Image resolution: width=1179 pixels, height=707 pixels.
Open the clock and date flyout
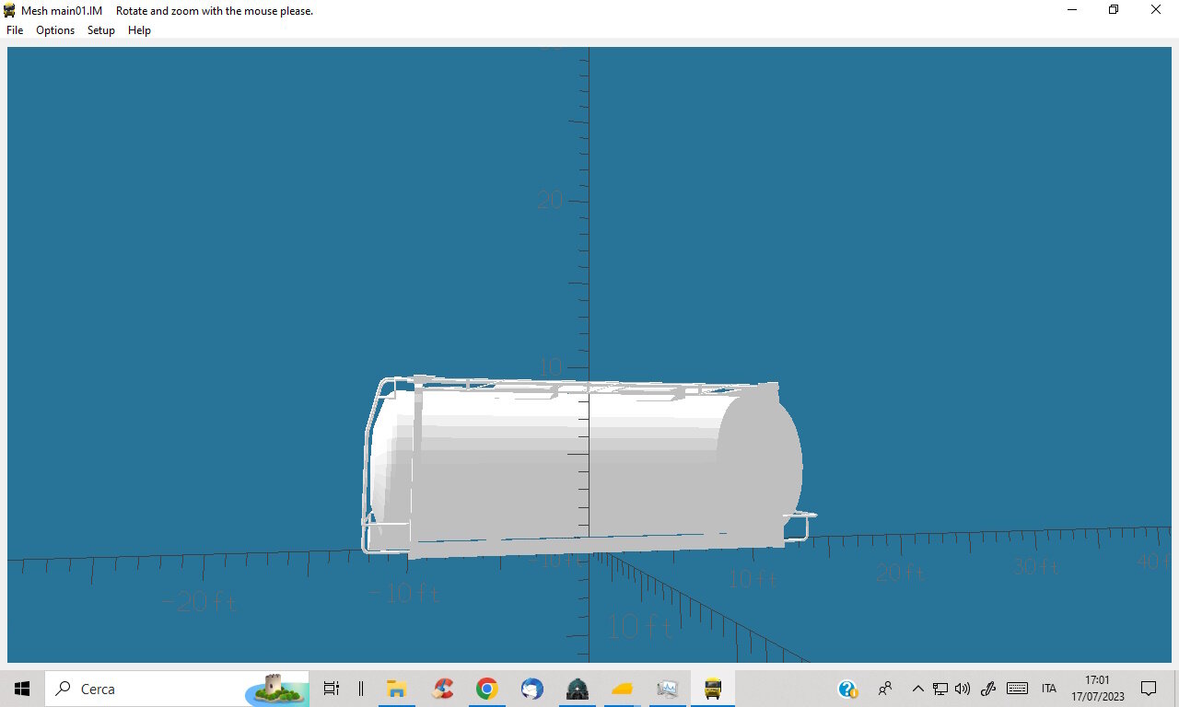point(1098,689)
